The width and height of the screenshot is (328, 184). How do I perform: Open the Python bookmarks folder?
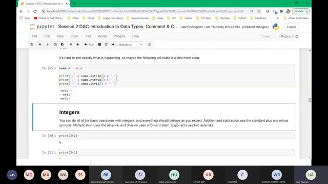tap(240, 18)
